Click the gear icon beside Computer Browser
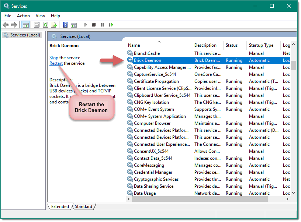This screenshot has width=301, height=222. pos(130,123)
